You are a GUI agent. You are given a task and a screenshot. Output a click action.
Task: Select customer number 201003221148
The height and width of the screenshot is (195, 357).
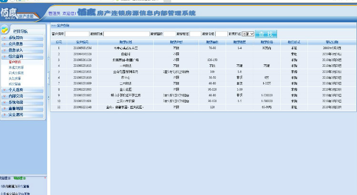[82, 107]
